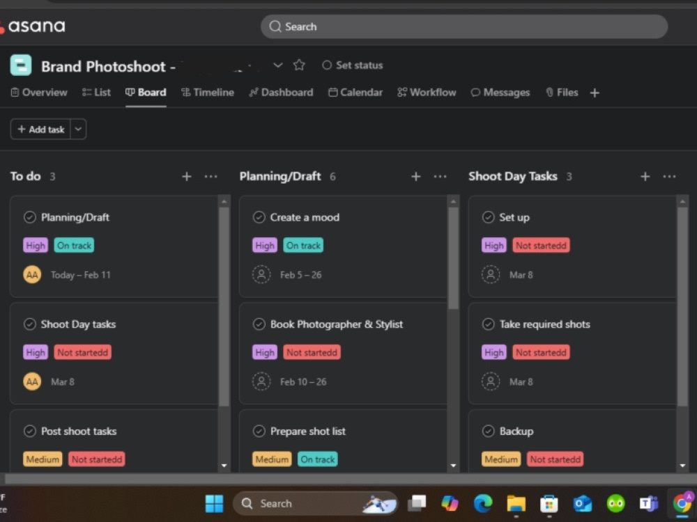Viewport: 697px width, 522px height.
Task: Click Shoot Day Tasks column scrollbar down arrow
Action: coord(683,466)
